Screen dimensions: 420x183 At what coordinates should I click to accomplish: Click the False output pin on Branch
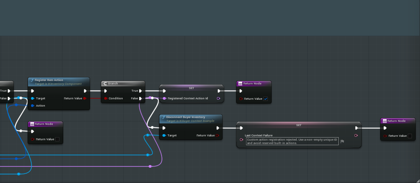tap(140, 98)
